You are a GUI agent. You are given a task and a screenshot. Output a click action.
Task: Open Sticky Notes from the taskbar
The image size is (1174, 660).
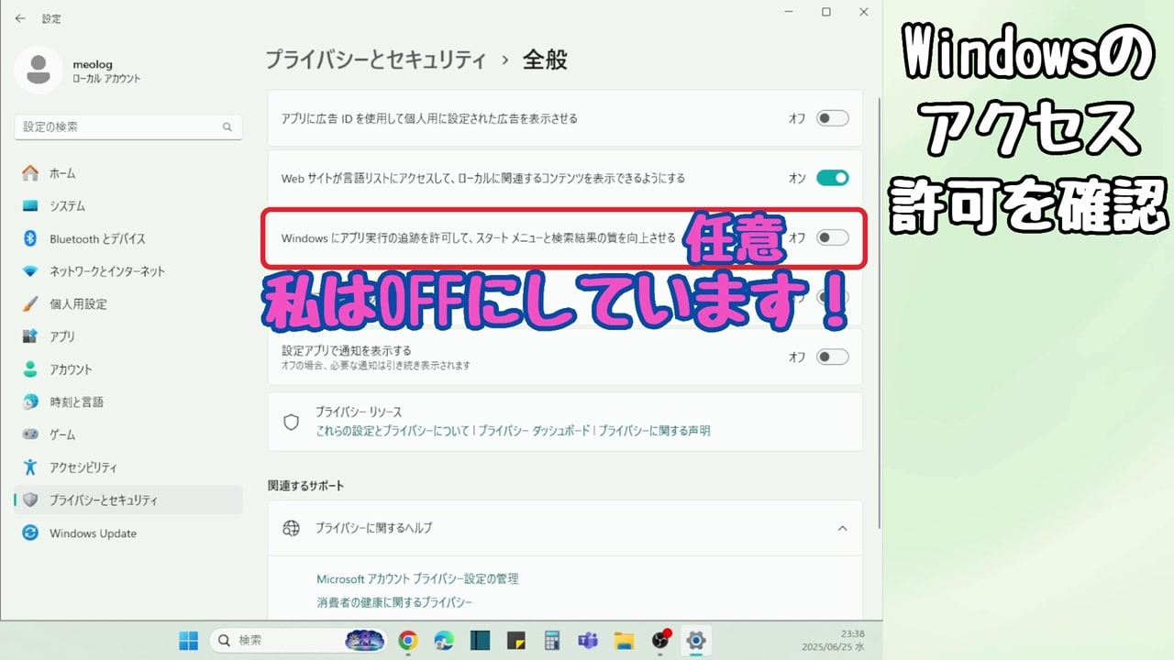515,640
